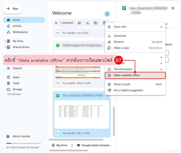Expand the Shared drives tree
This screenshot has width=181, height=153.
pos(5,47)
